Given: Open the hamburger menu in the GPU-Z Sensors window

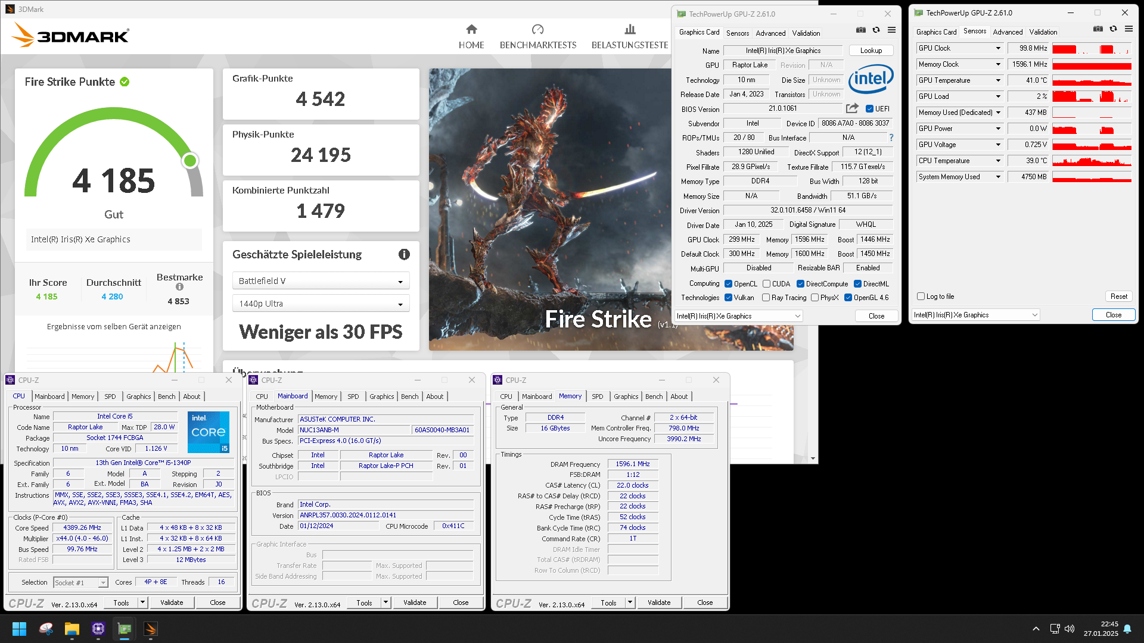Looking at the screenshot, I should pyautogui.click(x=1129, y=29).
